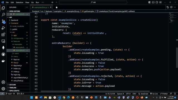Open the Explorer view in activity bar

(3, 8)
